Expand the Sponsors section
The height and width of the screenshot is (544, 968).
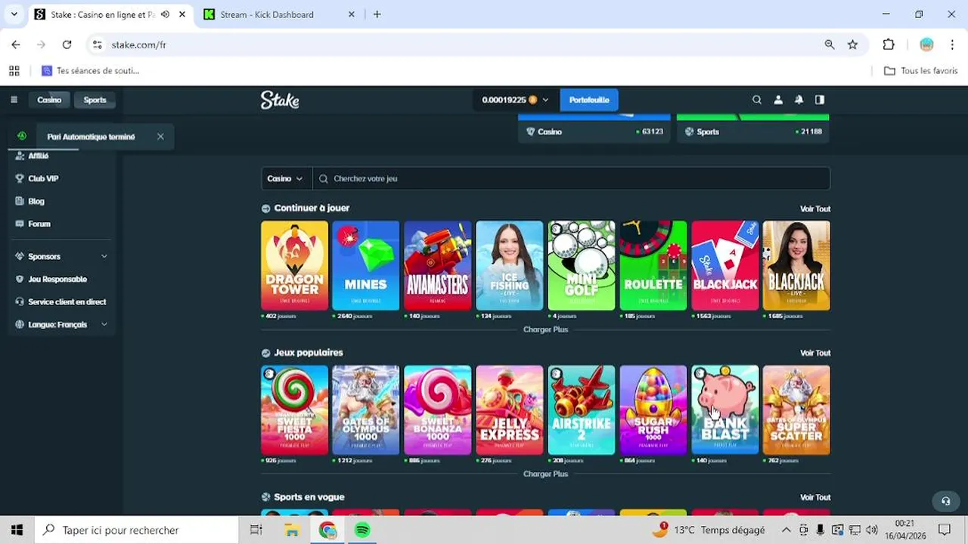pos(60,256)
